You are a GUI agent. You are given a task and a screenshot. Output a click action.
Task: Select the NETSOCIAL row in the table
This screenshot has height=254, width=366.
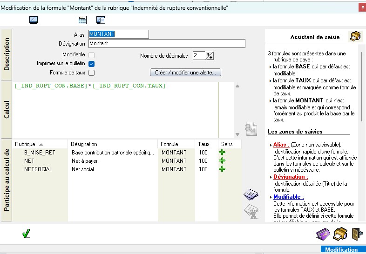click(38, 169)
